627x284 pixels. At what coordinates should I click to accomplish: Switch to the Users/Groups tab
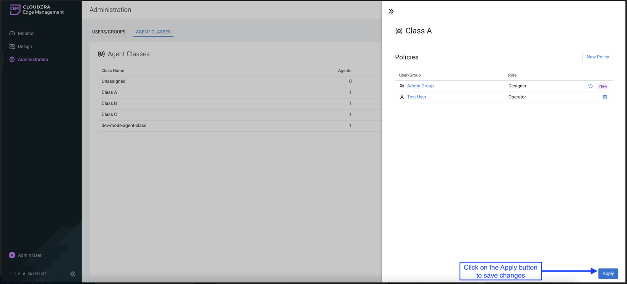[109, 32]
